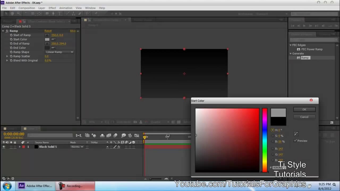
Task: Toggle the Start of Ramp stopwatch
Action: click(x=11, y=35)
